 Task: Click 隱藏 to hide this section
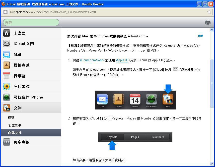tap(201, 36)
